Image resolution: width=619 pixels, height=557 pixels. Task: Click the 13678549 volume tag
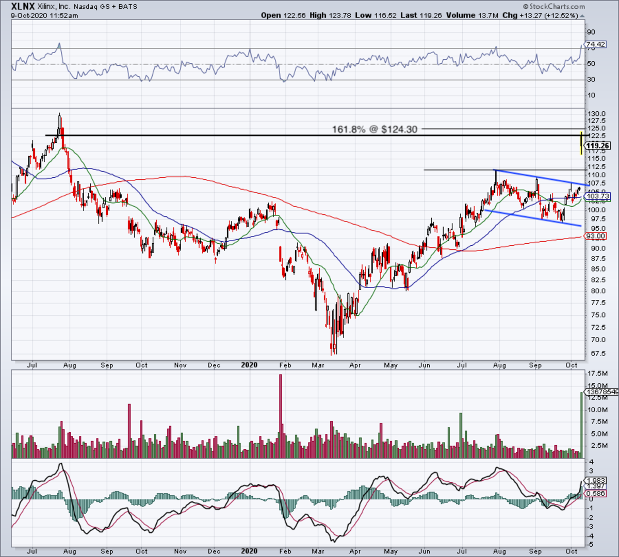601,392
